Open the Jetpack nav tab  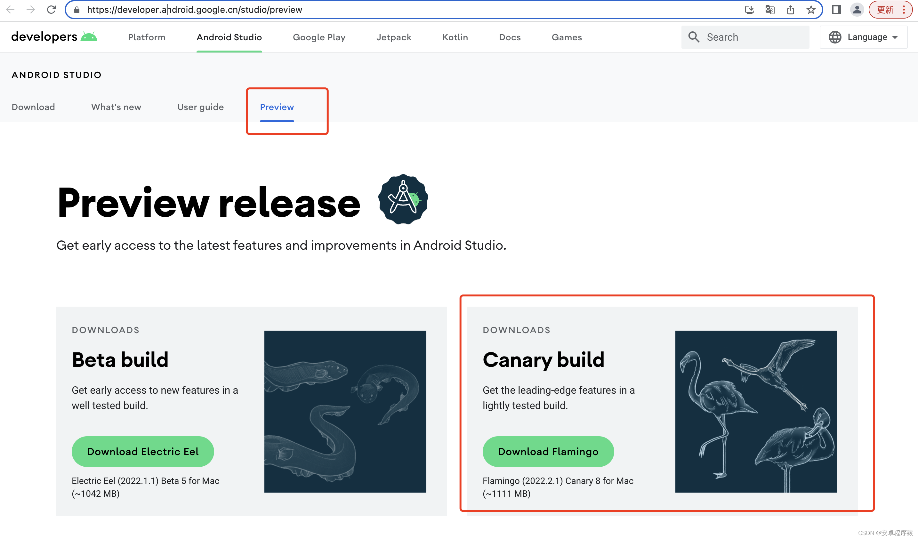click(394, 37)
